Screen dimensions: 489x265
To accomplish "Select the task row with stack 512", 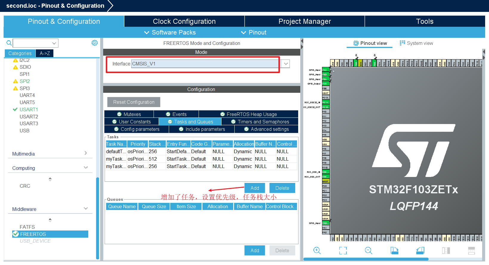I will 201,159.
